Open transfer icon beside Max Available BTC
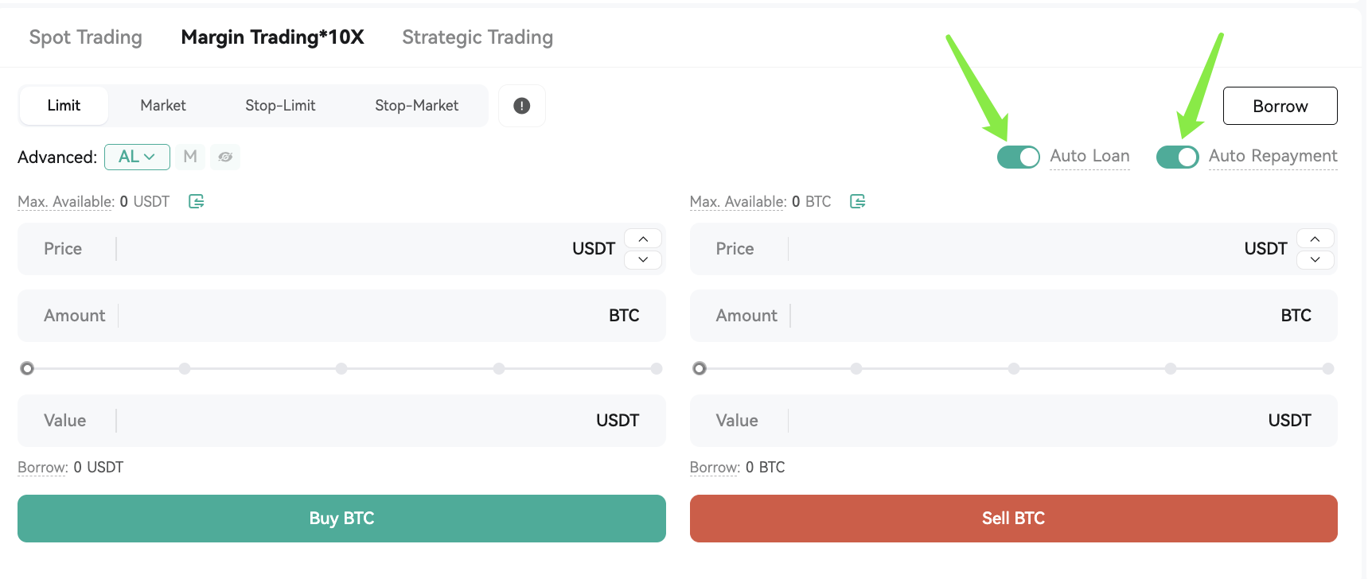The width and height of the screenshot is (1372, 579). [857, 201]
